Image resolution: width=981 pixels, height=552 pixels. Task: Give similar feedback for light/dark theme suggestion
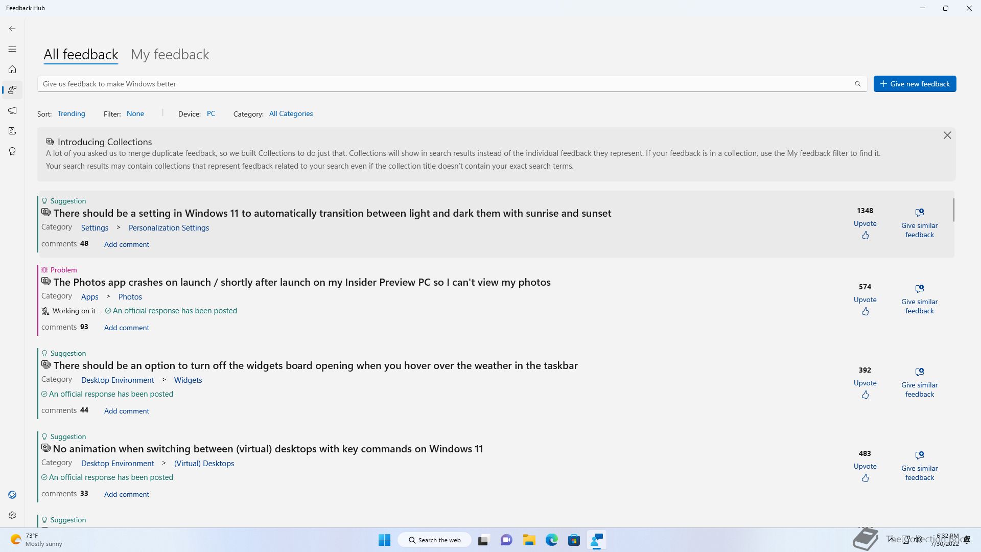[x=920, y=223]
